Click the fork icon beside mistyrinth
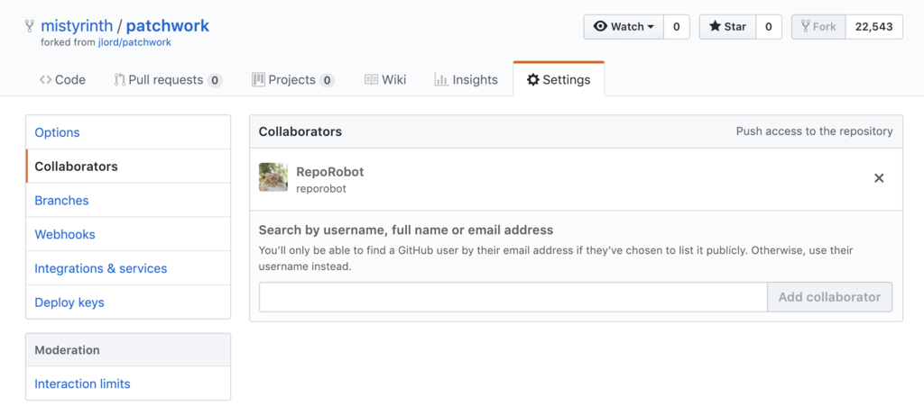Screen dimensions: 924x415 click(31, 26)
